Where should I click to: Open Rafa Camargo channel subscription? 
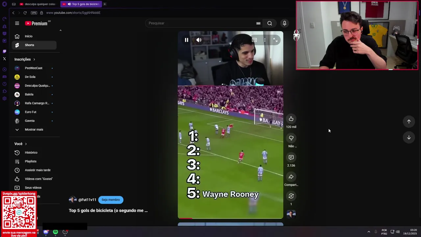[x=34, y=103]
